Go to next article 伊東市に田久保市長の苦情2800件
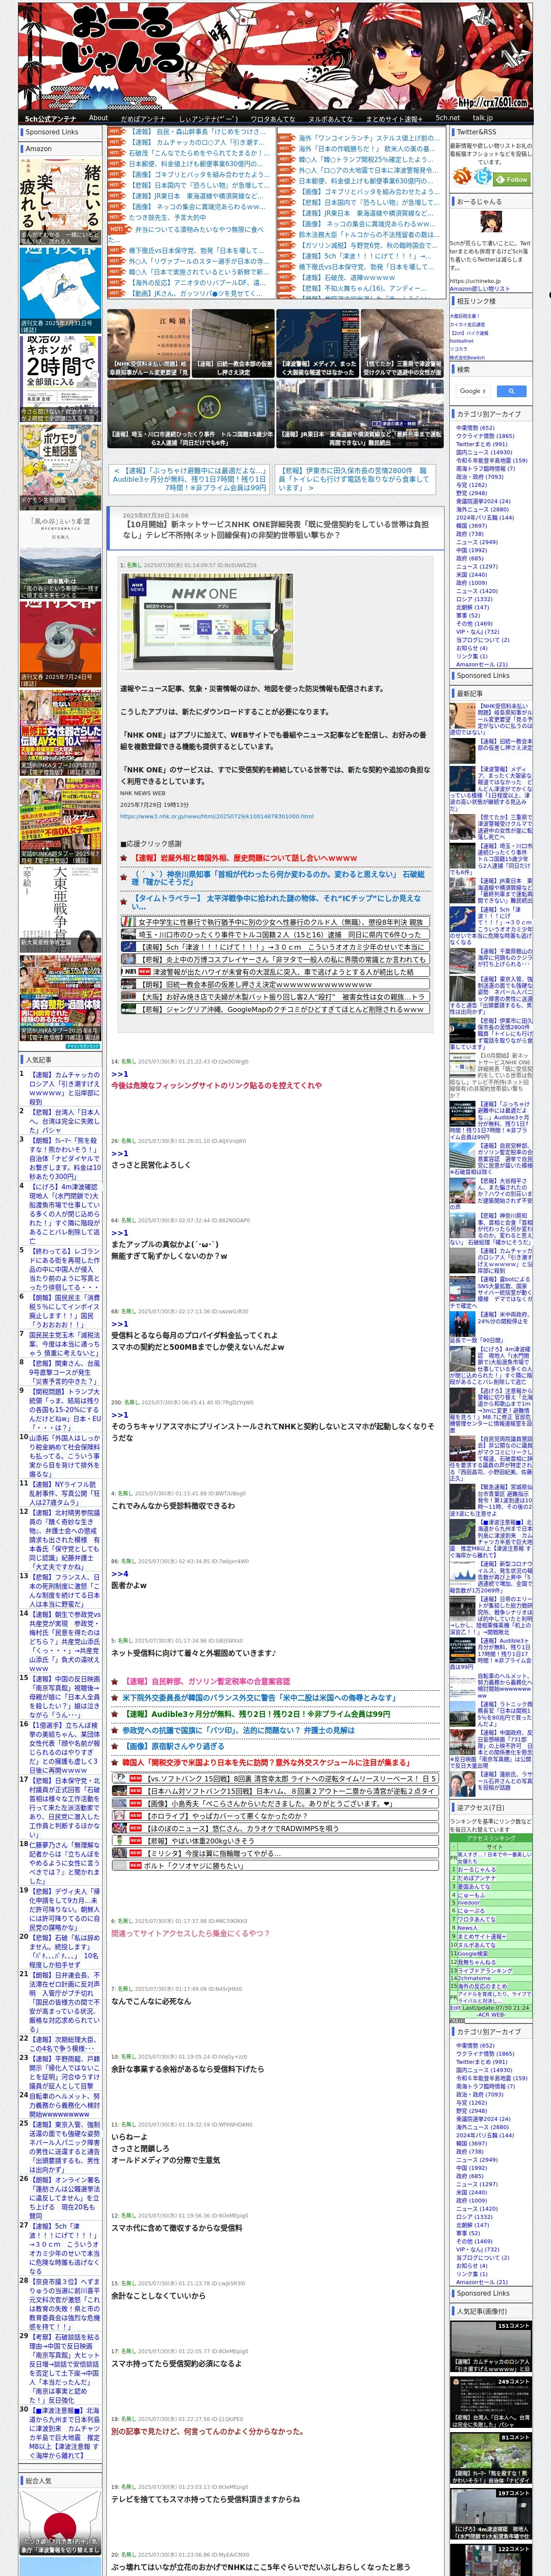551x2576 pixels. [353, 479]
